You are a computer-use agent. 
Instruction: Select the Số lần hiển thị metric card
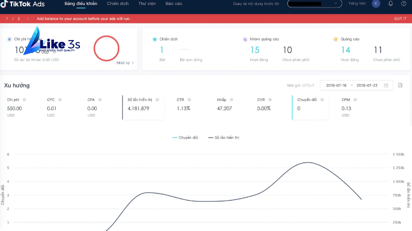pyautogui.click(x=143, y=107)
